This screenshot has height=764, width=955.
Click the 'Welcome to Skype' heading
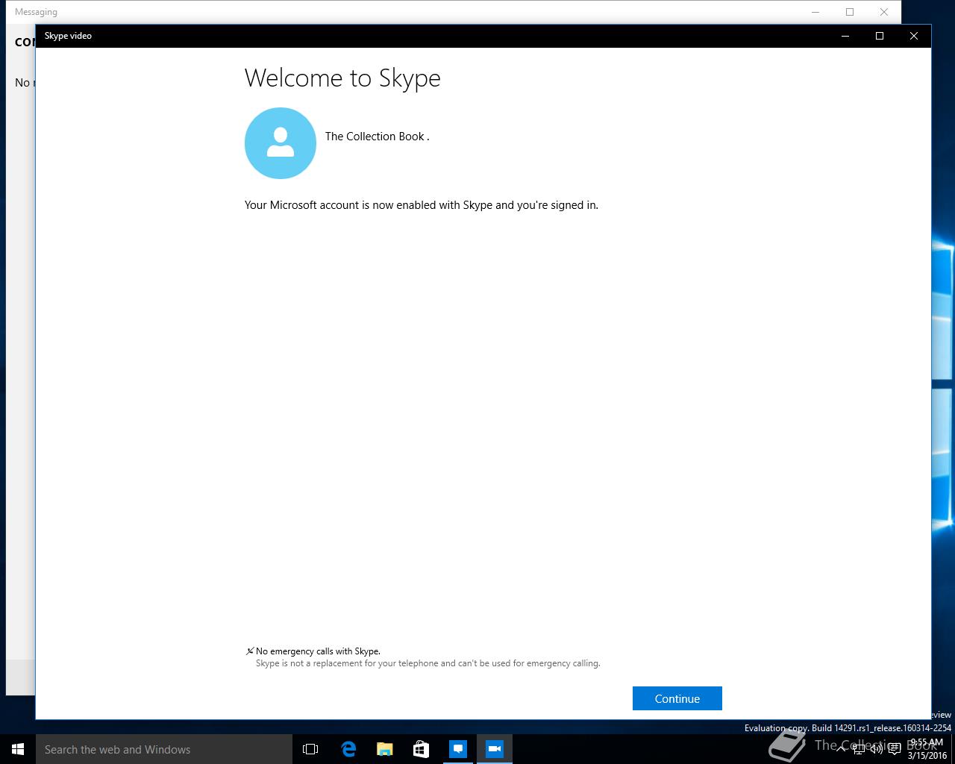pos(342,78)
